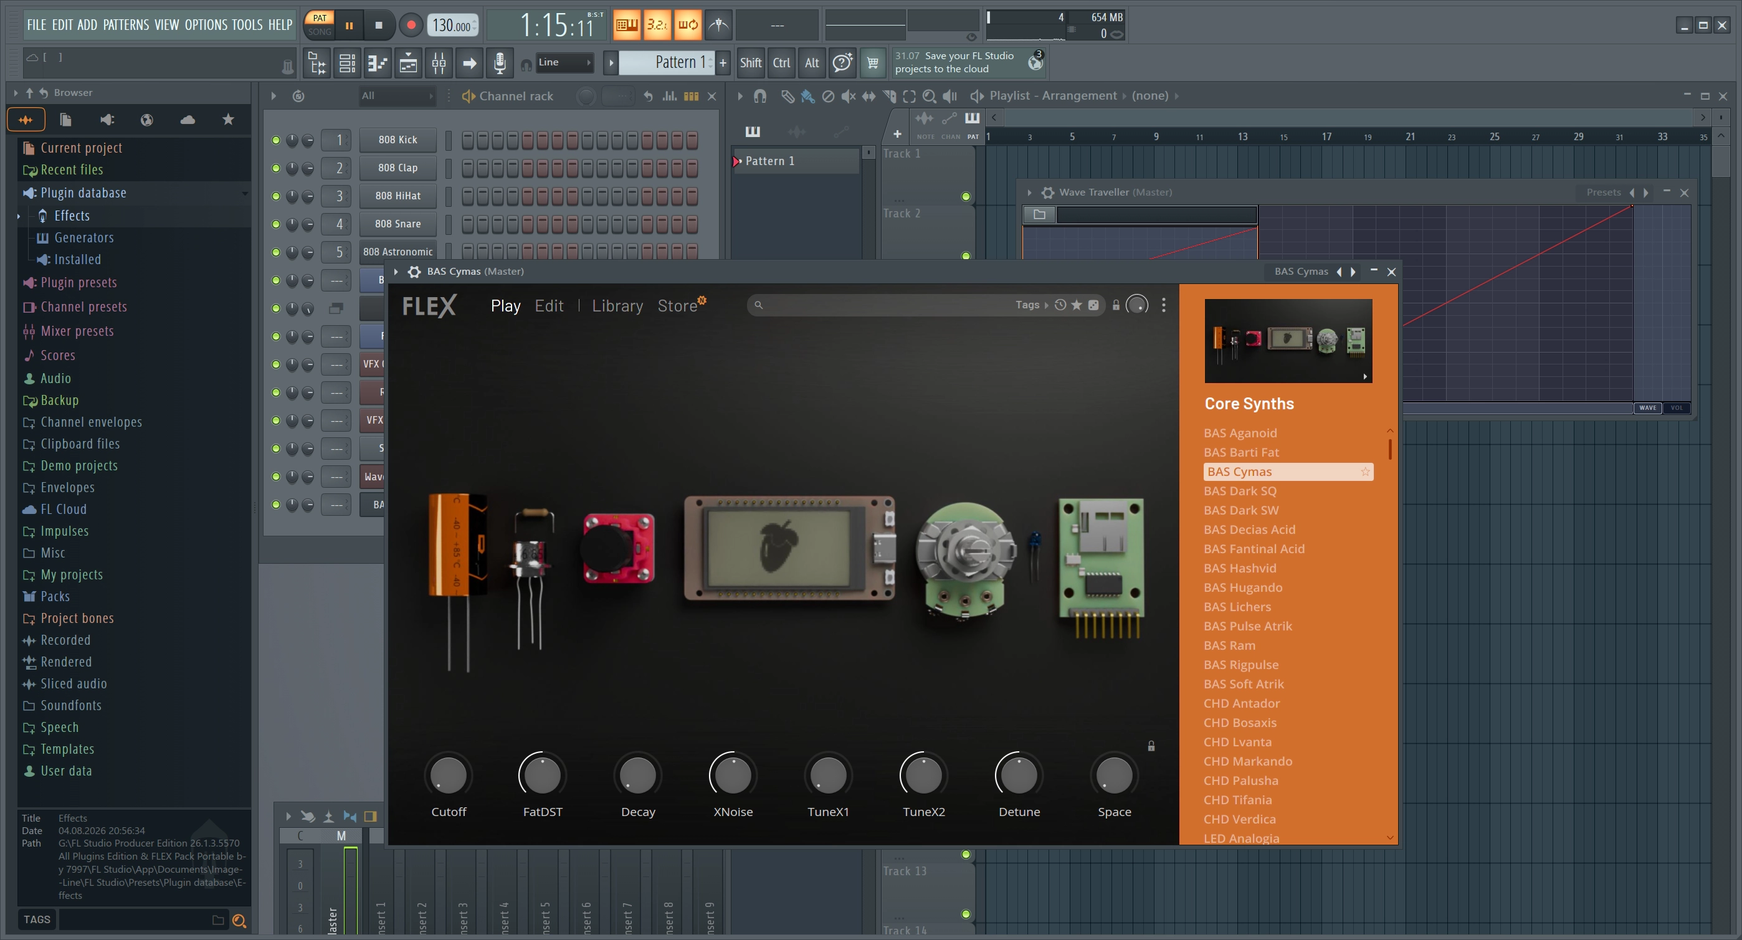Screen dimensions: 1742x940
Task: Open the FLEX three-dot options menu
Action: 1164,305
